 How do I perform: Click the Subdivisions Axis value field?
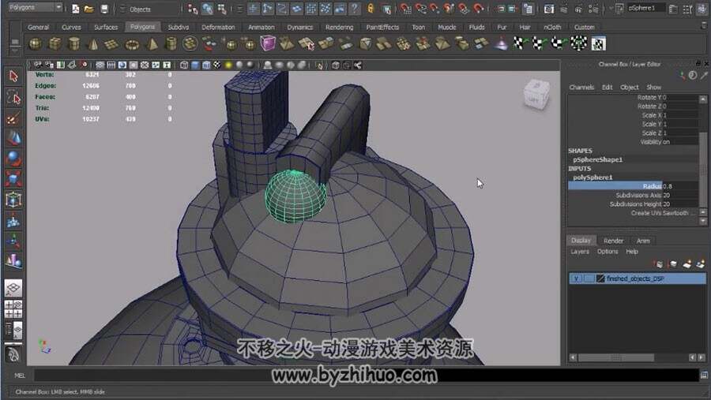pos(679,195)
